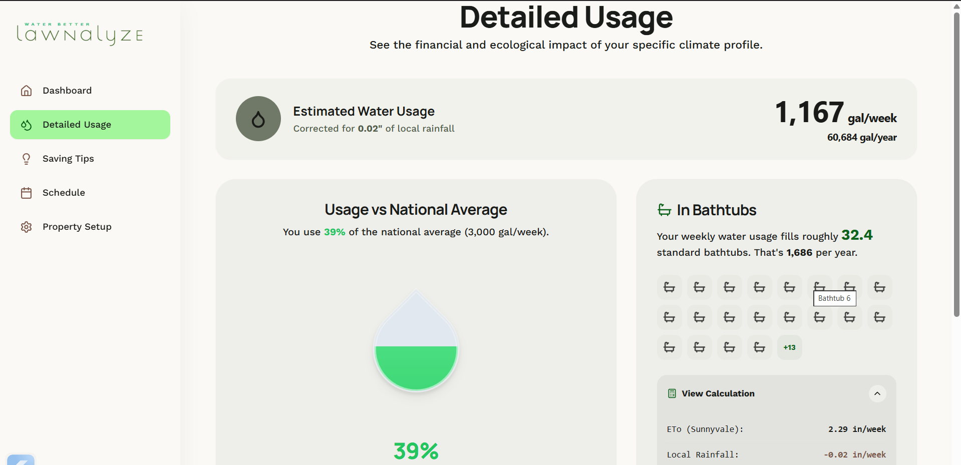Click the 'Bathtub 6' tooltip label
The image size is (961, 465).
[x=835, y=298]
